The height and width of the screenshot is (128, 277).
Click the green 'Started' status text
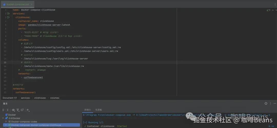pyautogui.click(x=122, y=126)
